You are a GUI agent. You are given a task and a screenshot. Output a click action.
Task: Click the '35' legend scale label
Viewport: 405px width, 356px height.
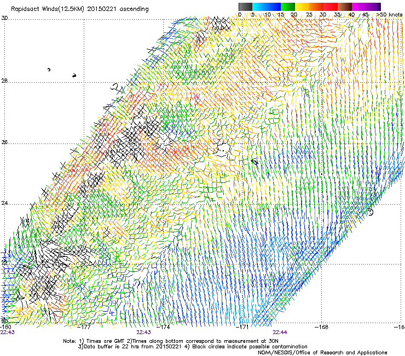(337, 15)
